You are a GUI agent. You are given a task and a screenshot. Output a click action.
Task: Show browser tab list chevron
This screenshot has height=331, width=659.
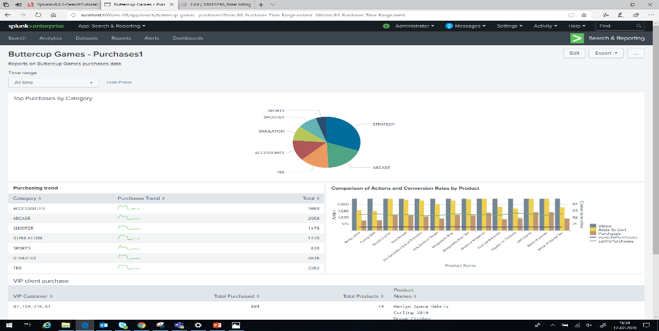click(273, 4)
